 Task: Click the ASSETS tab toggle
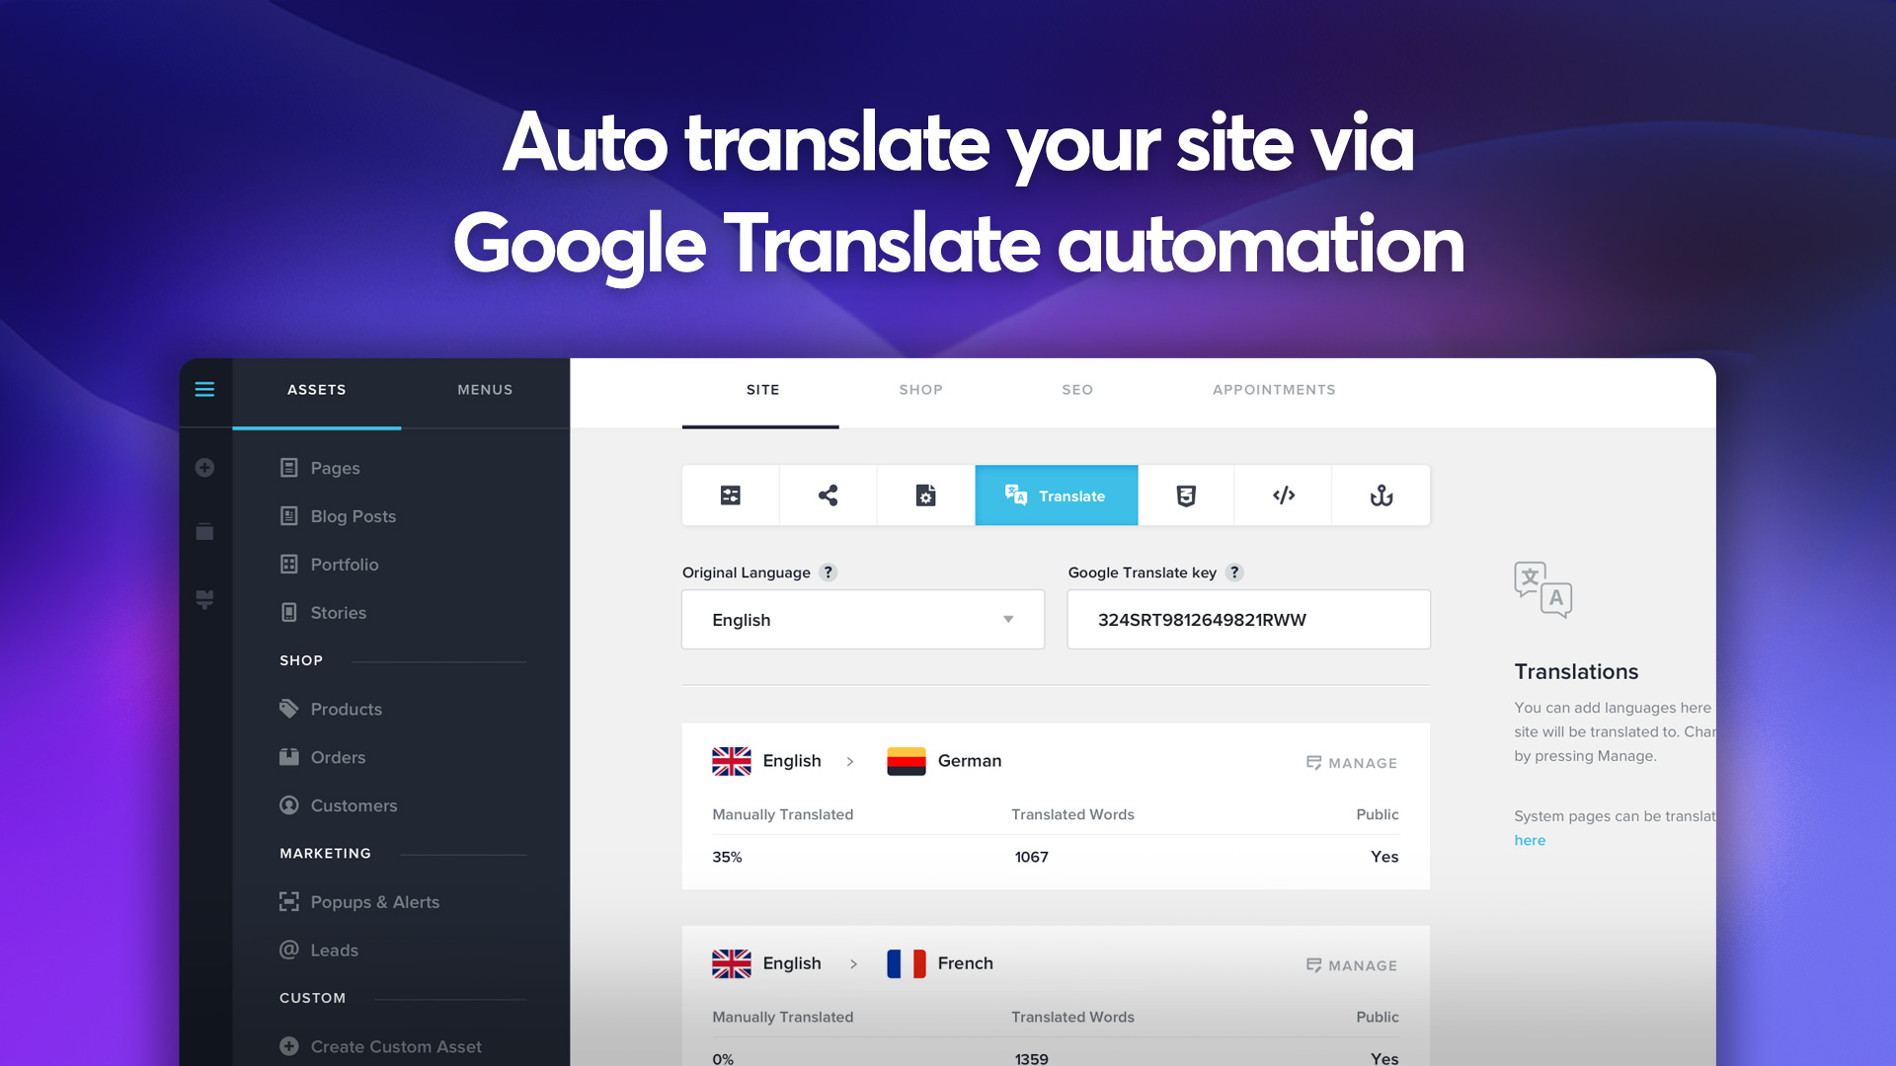(316, 389)
